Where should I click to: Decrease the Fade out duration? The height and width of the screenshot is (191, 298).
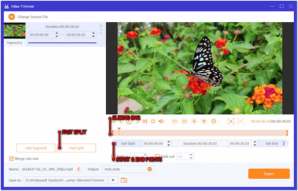[x=191, y=158]
